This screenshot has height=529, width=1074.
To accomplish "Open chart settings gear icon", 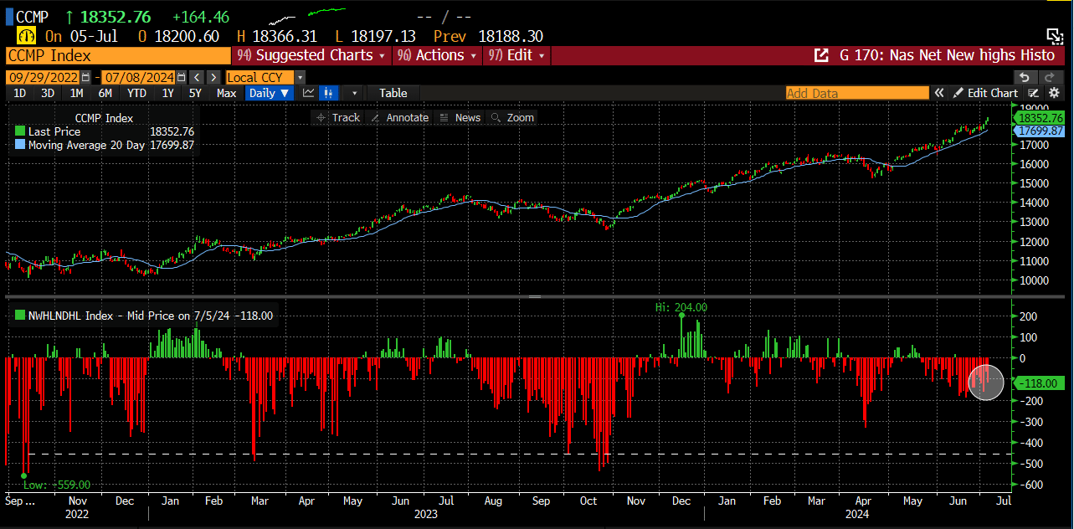I will pyautogui.click(x=1054, y=93).
